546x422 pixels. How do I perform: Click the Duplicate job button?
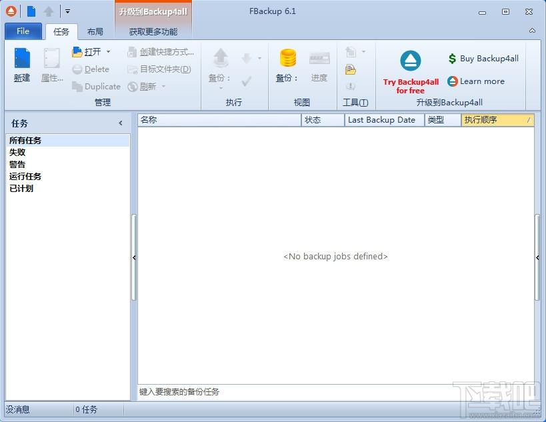[96, 87]
